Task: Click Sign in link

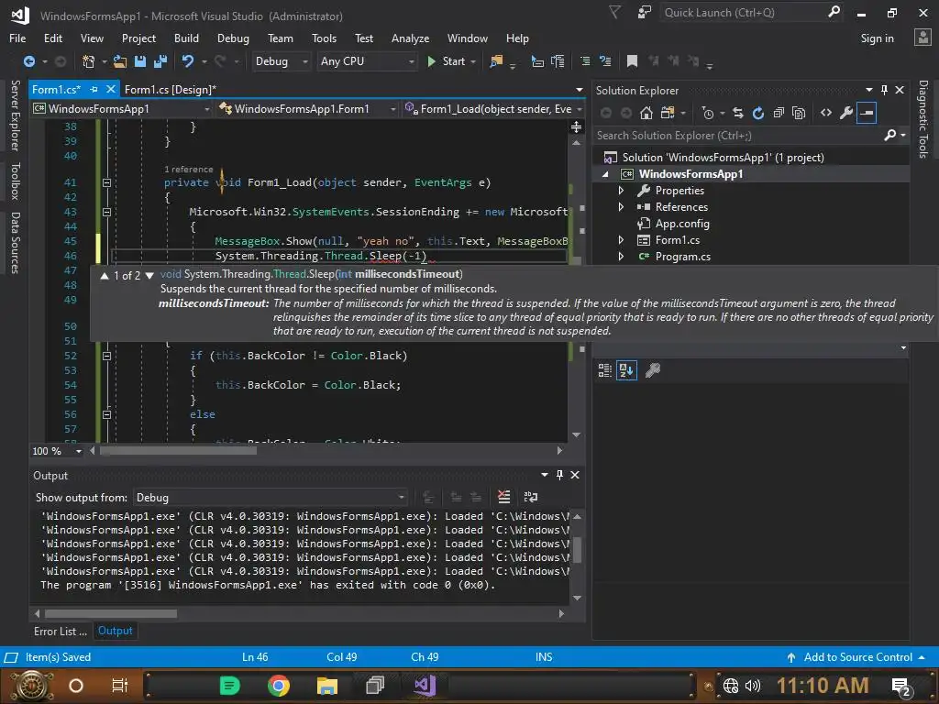Action: pyautogui.click(x=877, y=38)
